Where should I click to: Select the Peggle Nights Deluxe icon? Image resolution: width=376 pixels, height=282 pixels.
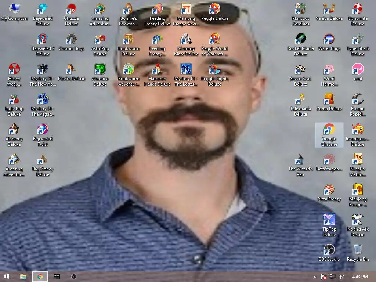[x=214, y=75]
